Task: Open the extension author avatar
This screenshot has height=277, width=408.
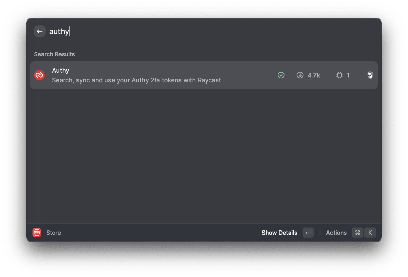Action: [x=370, y=75]
